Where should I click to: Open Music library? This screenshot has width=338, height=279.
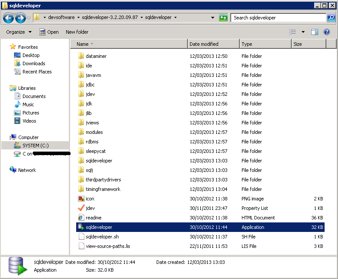tap(28, 105)
